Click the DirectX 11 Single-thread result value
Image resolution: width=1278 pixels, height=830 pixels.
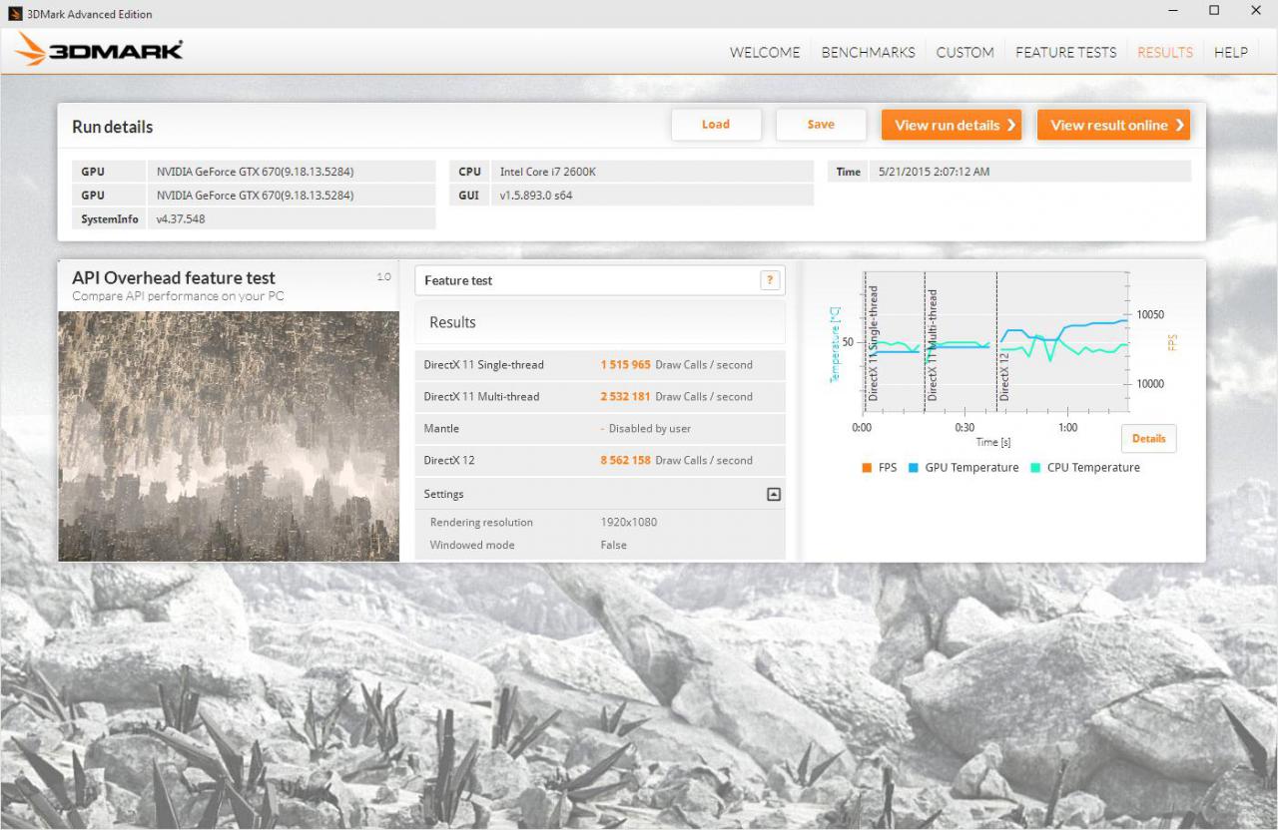click(626, 365)
